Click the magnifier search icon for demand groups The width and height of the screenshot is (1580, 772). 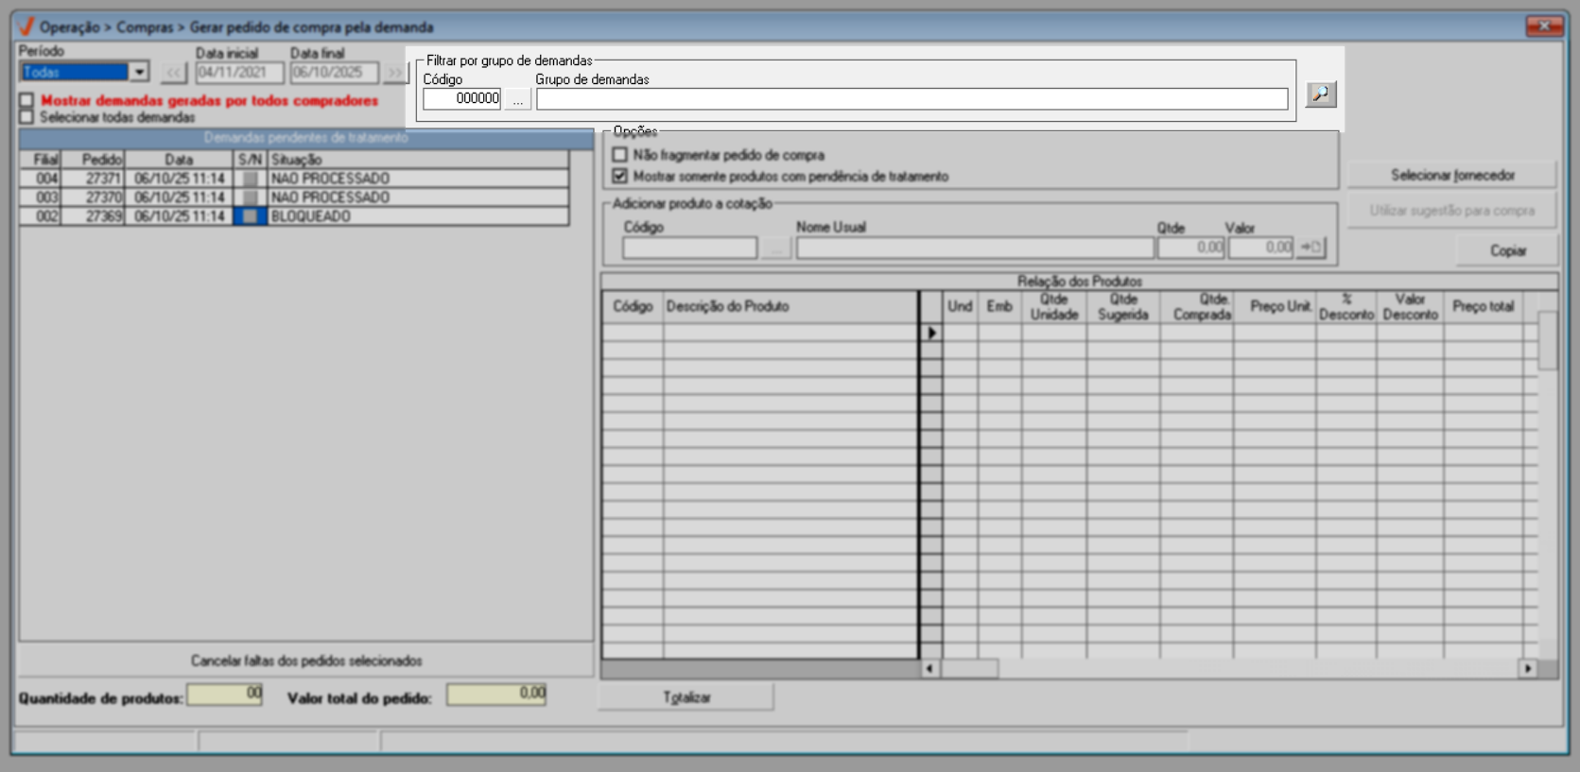[1320, 94]
